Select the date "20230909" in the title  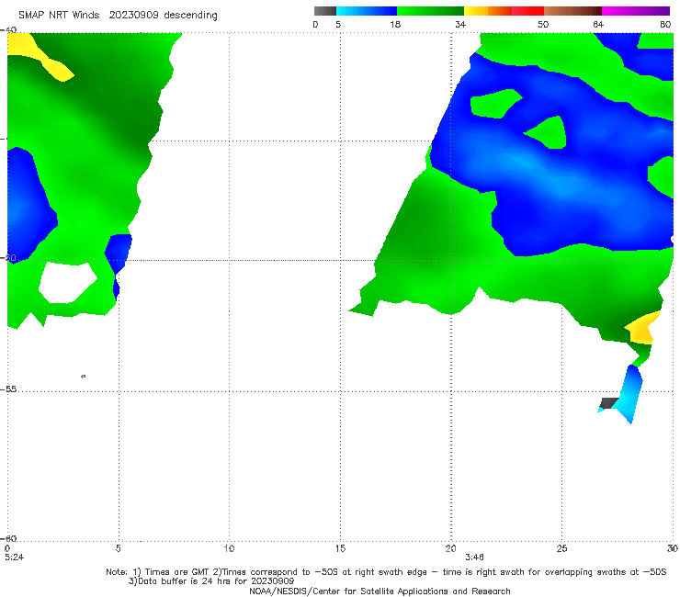[133, 16]
